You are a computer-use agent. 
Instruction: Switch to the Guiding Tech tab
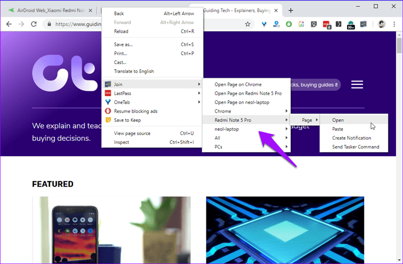[x=235, y=11]
